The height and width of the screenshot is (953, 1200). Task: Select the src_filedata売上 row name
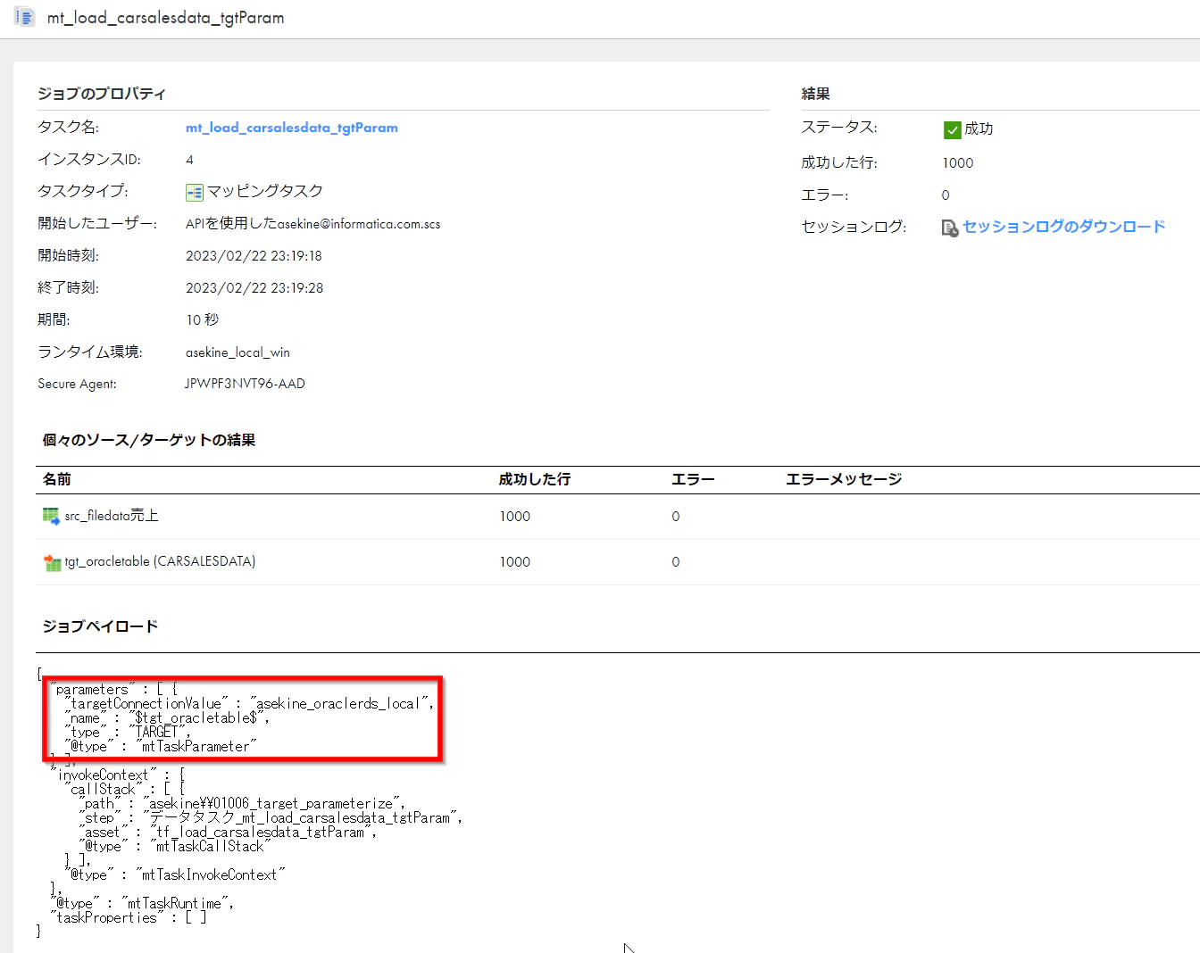click(x=112, y=516)
